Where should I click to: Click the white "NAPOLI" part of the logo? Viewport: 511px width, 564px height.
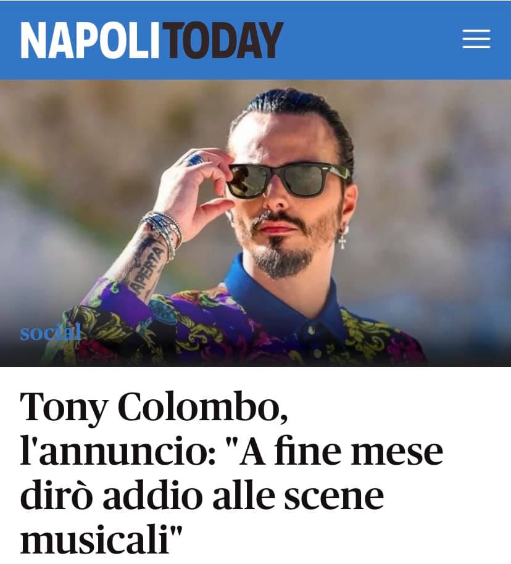point(89,40)
